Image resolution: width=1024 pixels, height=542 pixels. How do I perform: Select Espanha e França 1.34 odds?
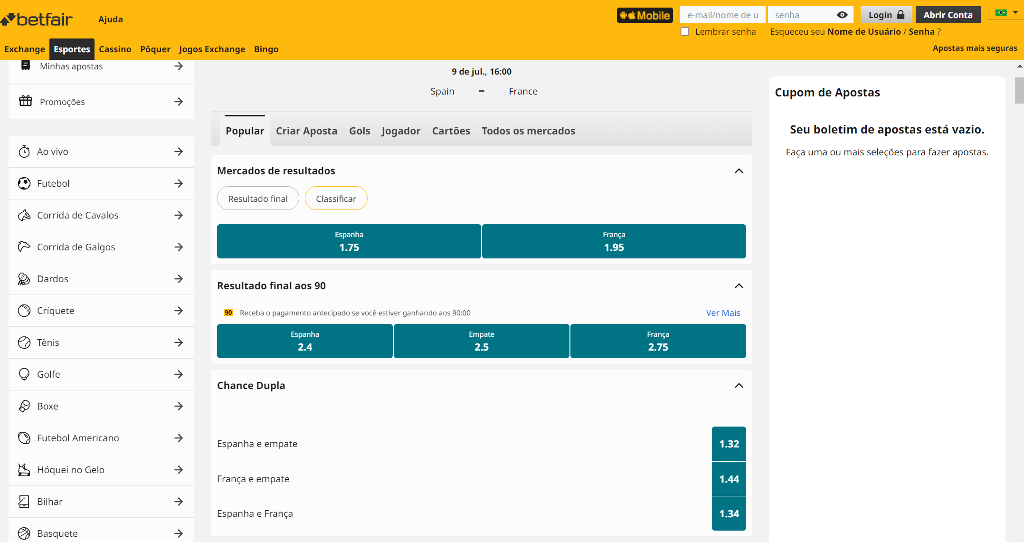729,513
